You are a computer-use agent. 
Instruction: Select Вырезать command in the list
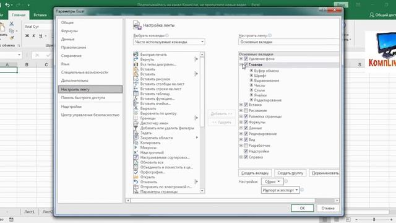coord(166,108)
